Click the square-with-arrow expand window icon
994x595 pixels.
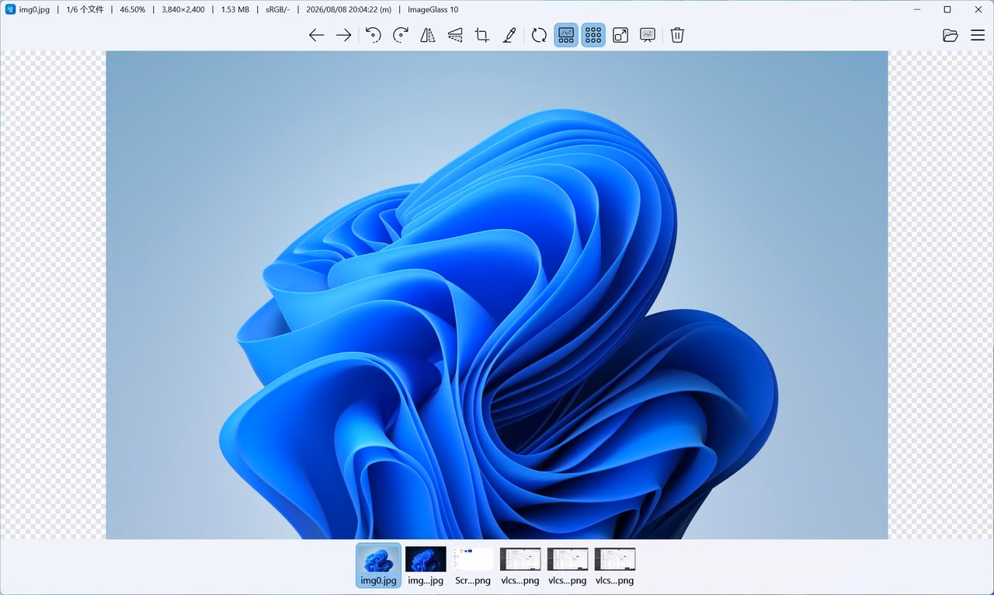(620, 35)
